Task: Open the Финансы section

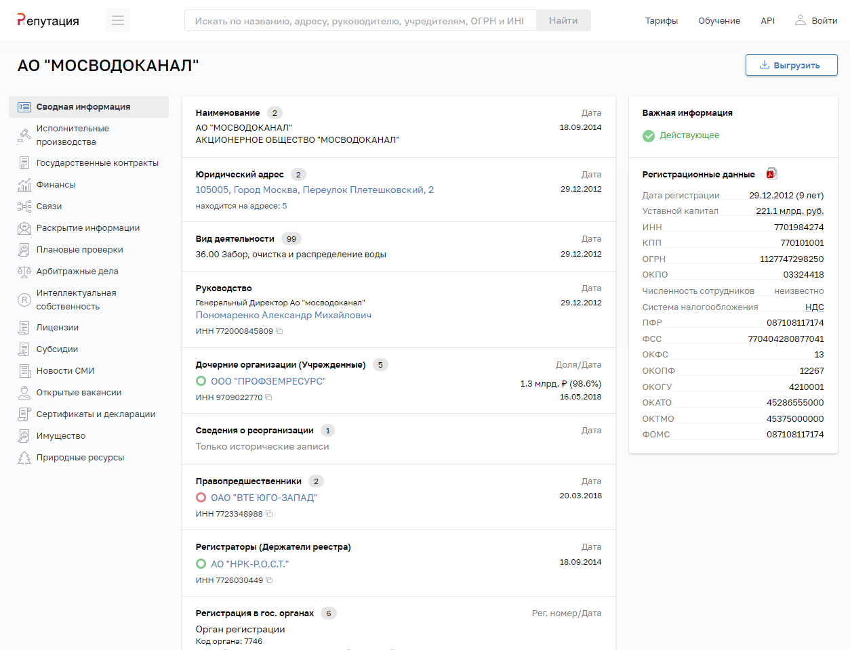Action: (x=56, y=185)
